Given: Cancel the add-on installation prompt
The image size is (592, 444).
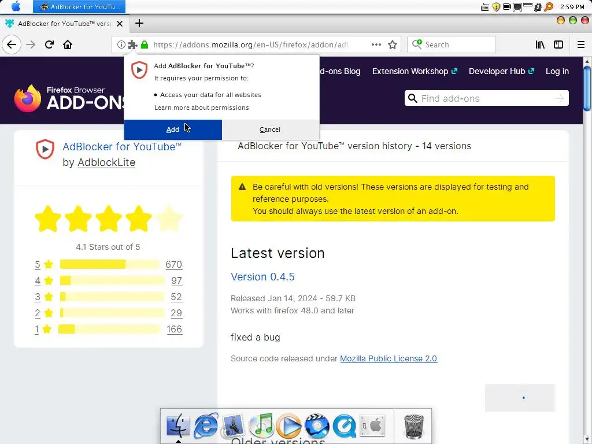Looking at the screenshot, I should click(x=270, y=129).
